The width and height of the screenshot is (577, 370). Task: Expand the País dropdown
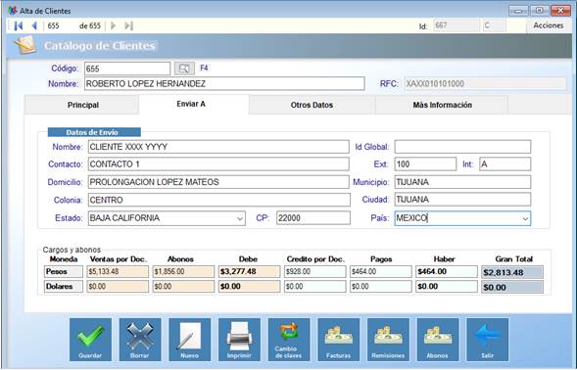[x=525, y=218]
